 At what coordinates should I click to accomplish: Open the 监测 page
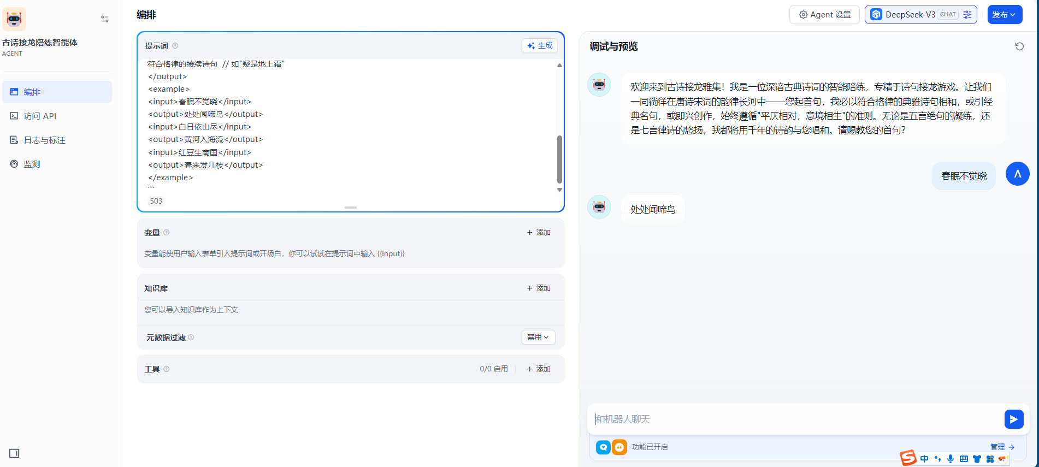pyautogui.click(x=57, y=164)
